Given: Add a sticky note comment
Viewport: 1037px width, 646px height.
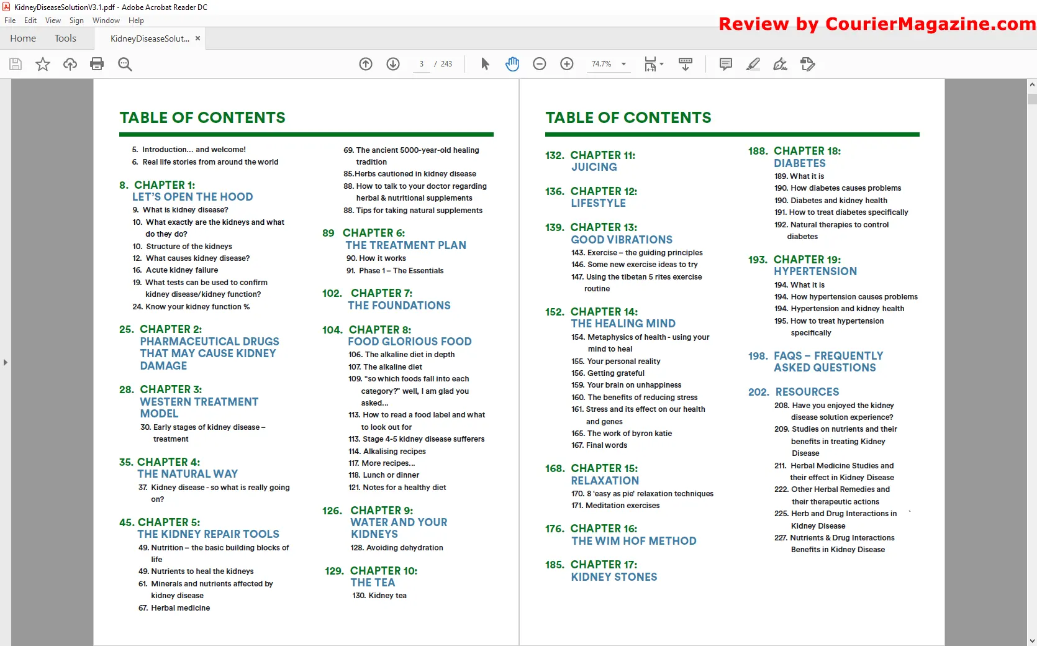Looking at the screenshot, I should click(726, 64).
